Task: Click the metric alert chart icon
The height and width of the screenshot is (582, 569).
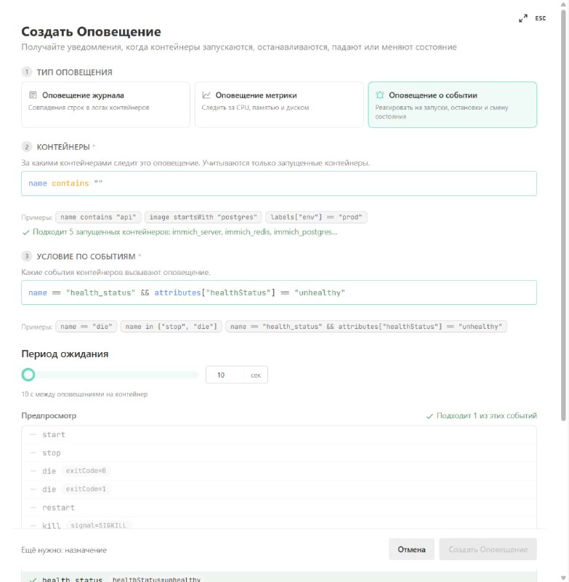Action: (206, 95)
